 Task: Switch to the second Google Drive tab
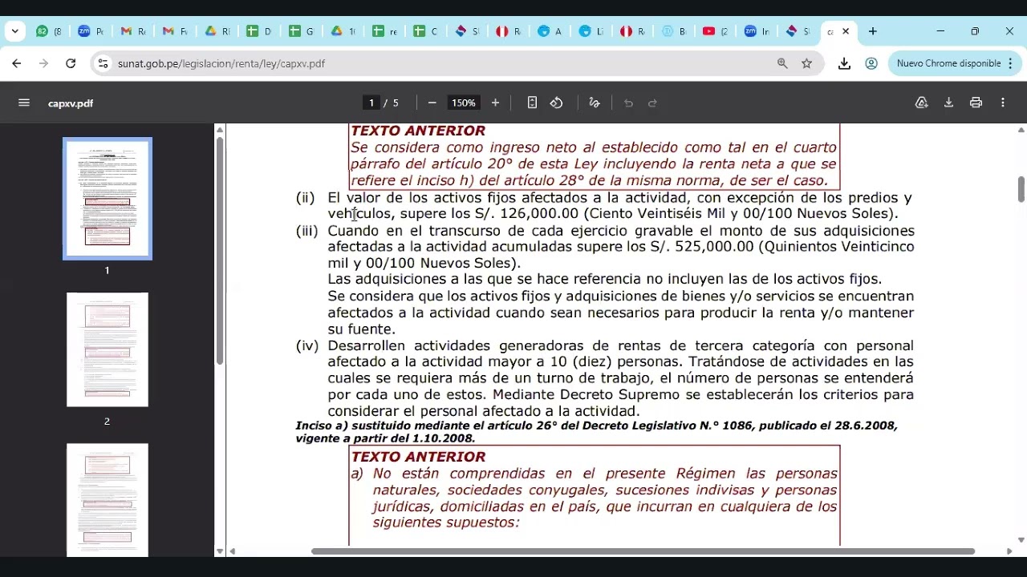pyautogui.click(x=342, y=31)
